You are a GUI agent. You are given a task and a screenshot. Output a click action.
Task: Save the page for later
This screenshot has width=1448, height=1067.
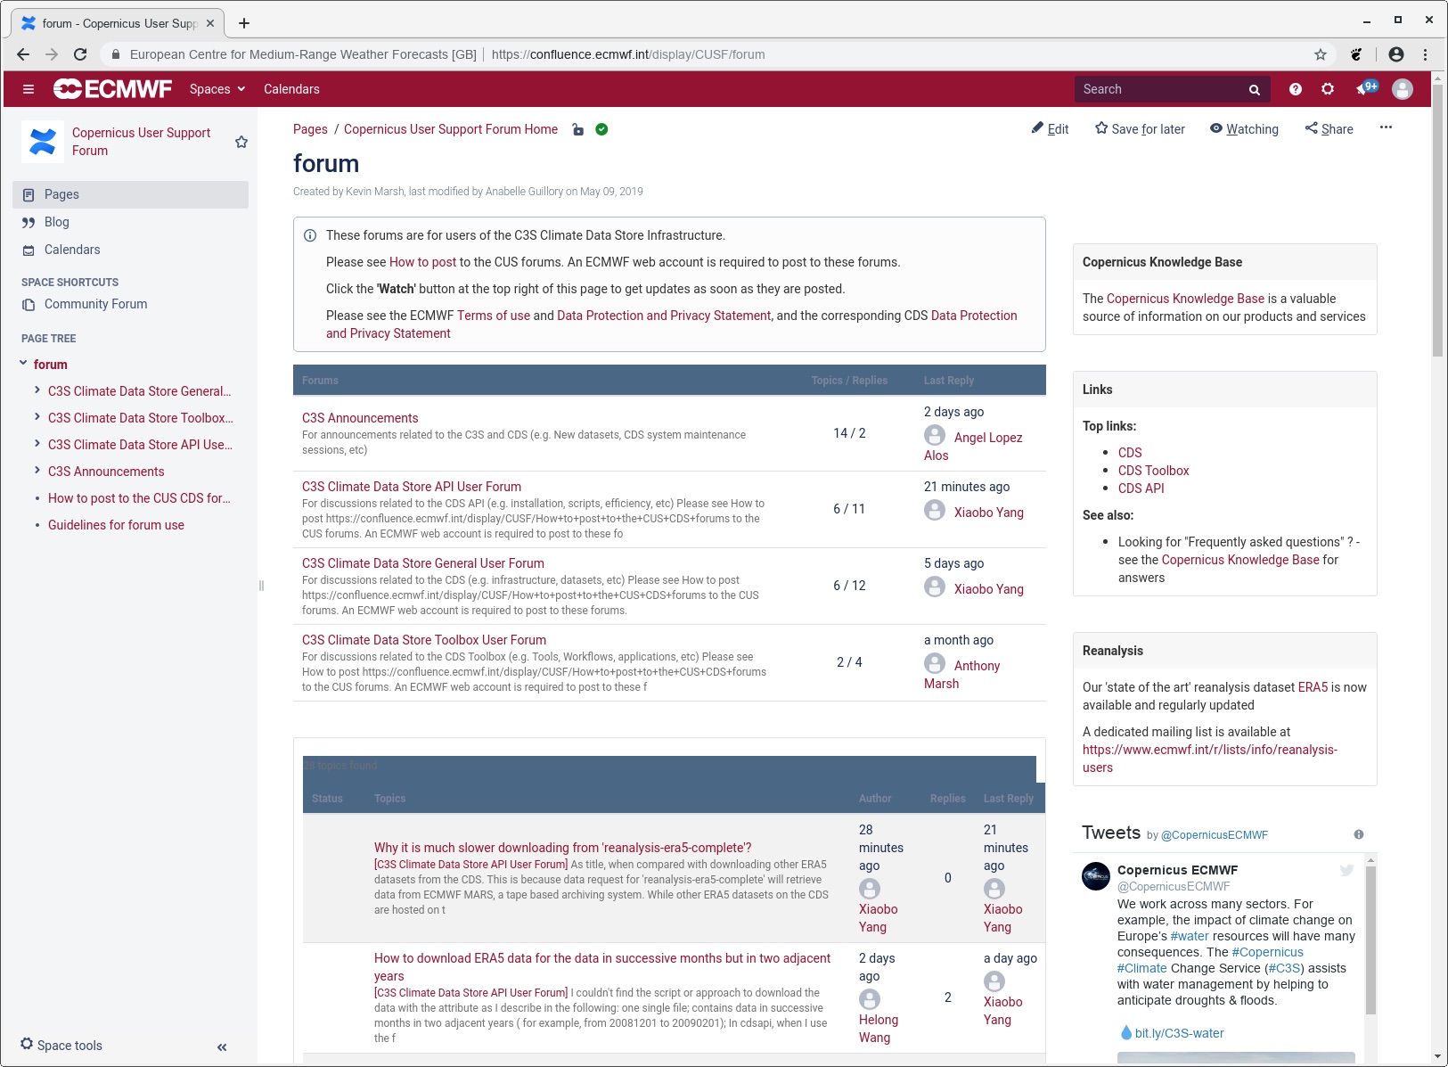[1140, 128]
